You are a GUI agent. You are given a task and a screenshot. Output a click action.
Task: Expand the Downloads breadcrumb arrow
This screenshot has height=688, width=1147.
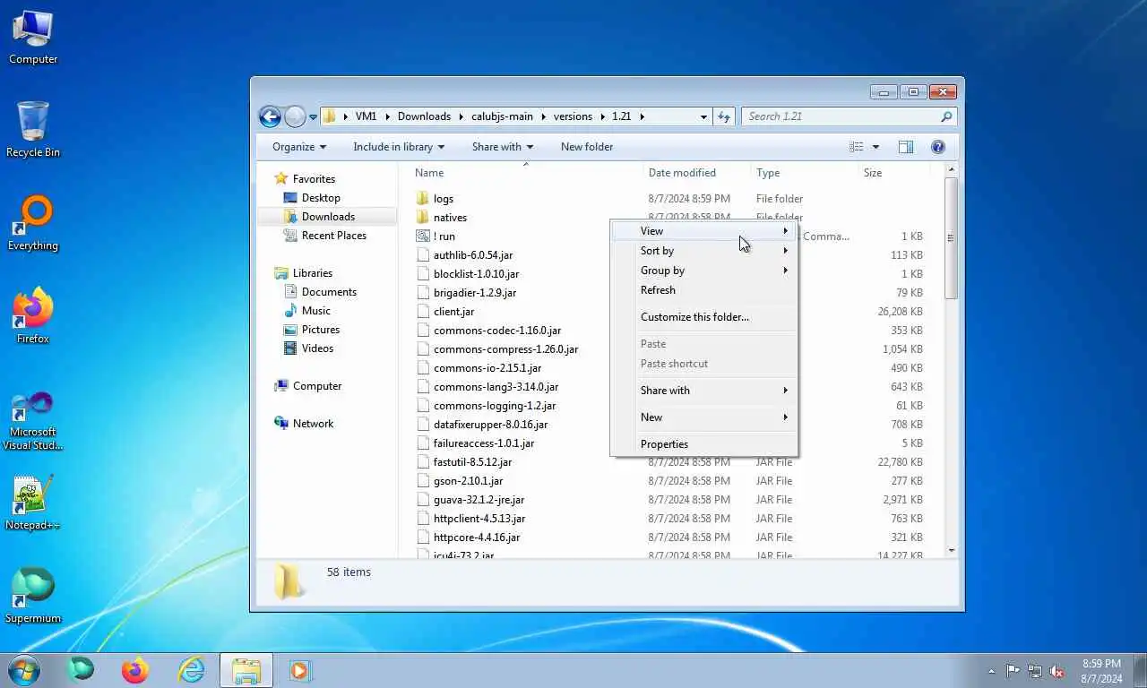461,116
